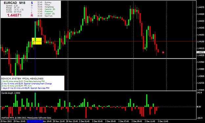Click the 1.43645 price axis label
The image size is (205, 123).
click(x=200, y=90)
